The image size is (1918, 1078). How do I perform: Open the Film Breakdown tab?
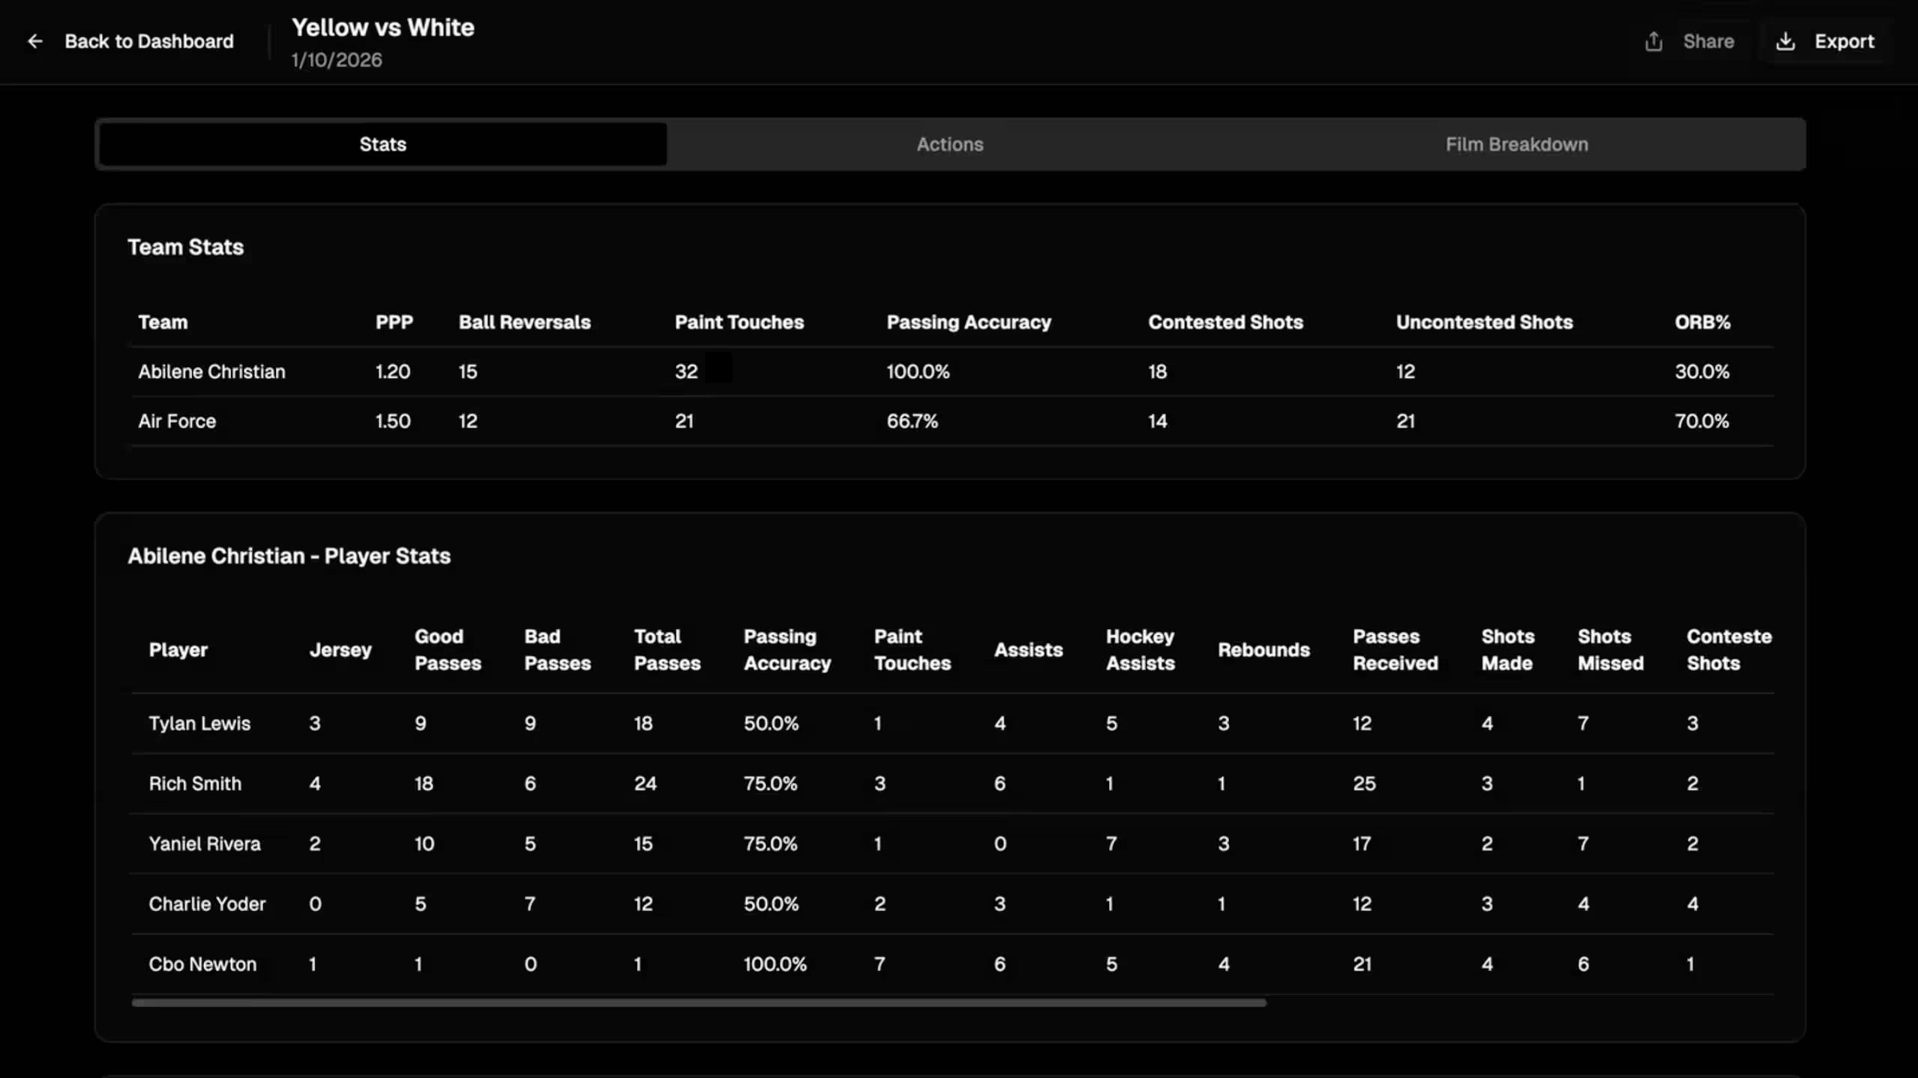pyautogui.click(x=1517, y=144)
